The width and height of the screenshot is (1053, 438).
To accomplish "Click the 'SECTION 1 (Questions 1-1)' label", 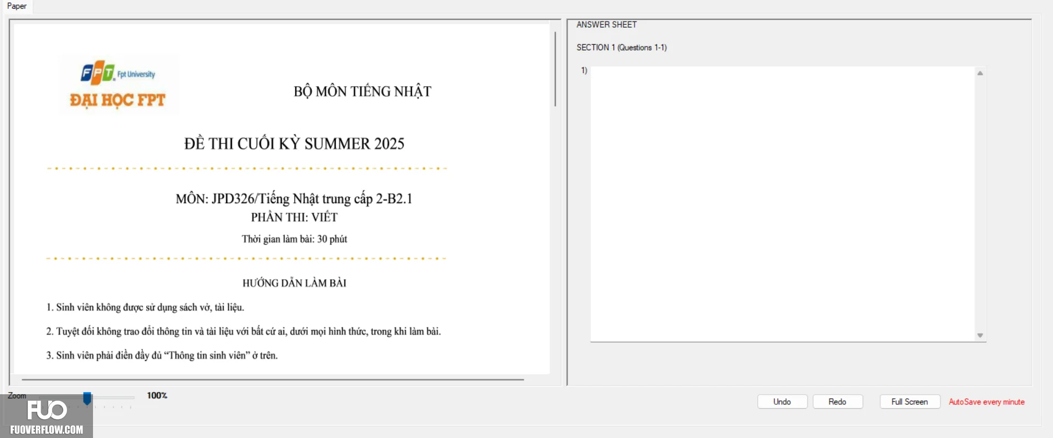I will pos(621,48).
